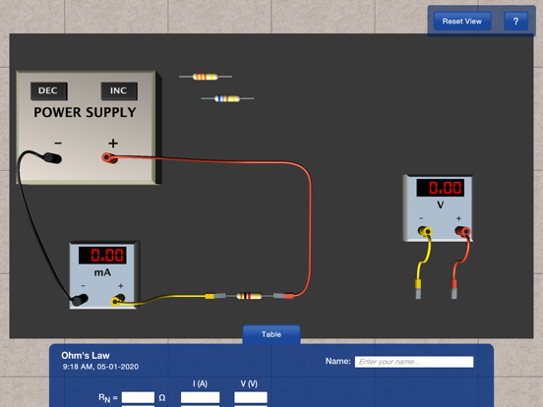Select the resistor connected in the circuit
Viewport: 543px width, 407px height.
click(x=249, y=296)
